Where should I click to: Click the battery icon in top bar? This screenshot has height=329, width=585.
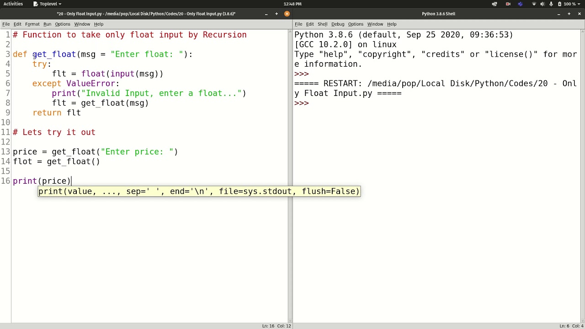(x=559, y=4)
